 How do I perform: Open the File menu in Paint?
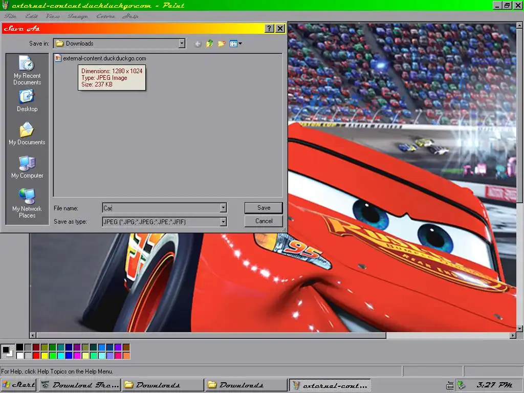pos(10,16)
